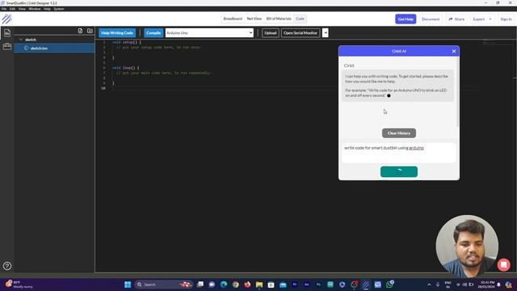Create a new folder with the folder icon

90,31
